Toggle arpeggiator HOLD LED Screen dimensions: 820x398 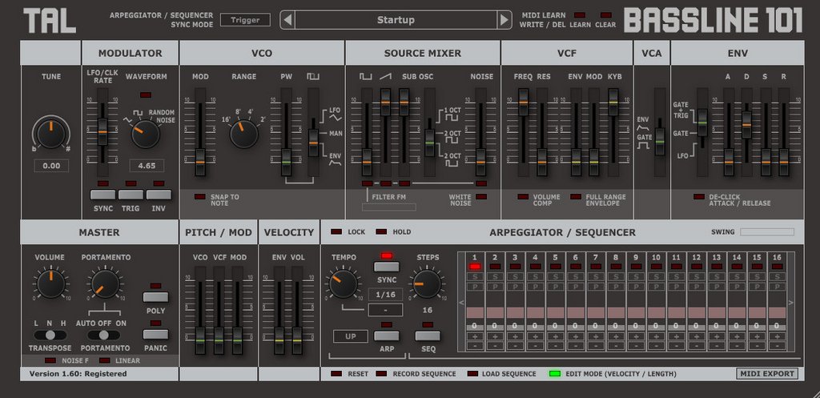point(382,231)
